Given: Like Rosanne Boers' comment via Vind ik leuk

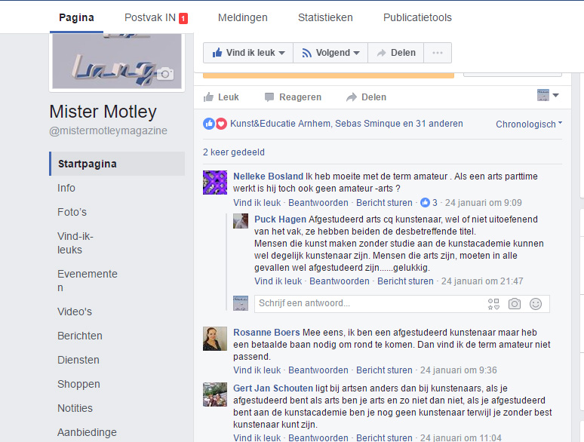Looking at the screenshot, I should coord(257,370).
